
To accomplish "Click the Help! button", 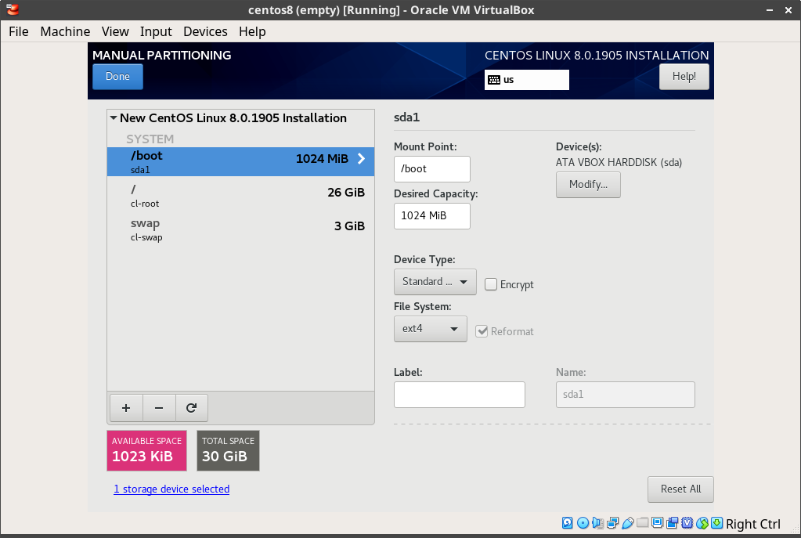I will pyautogui.click(x=684, y=77).
